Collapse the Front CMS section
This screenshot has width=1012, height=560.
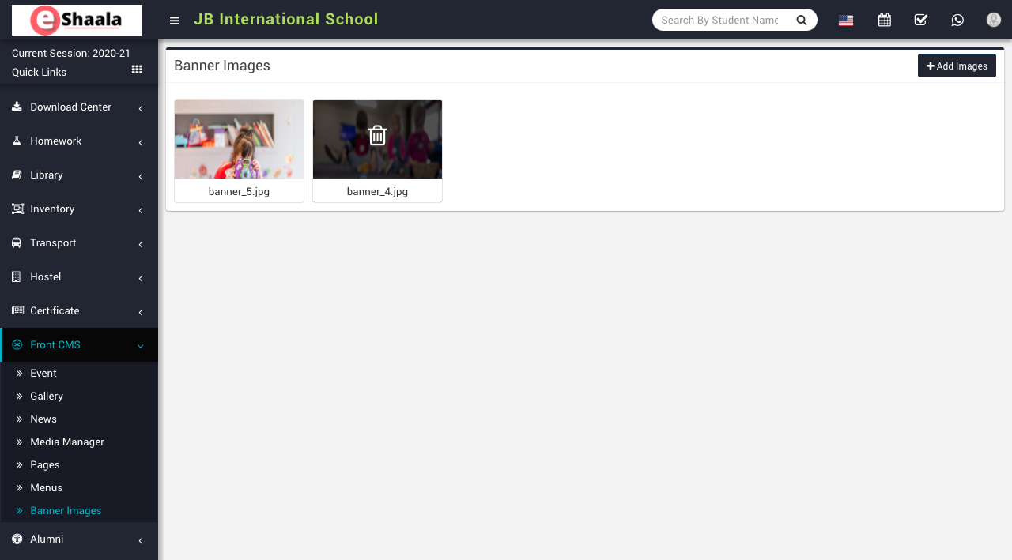point(78,345)
